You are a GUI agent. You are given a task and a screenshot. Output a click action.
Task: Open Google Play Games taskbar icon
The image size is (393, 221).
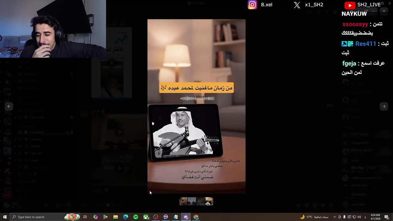105,217
